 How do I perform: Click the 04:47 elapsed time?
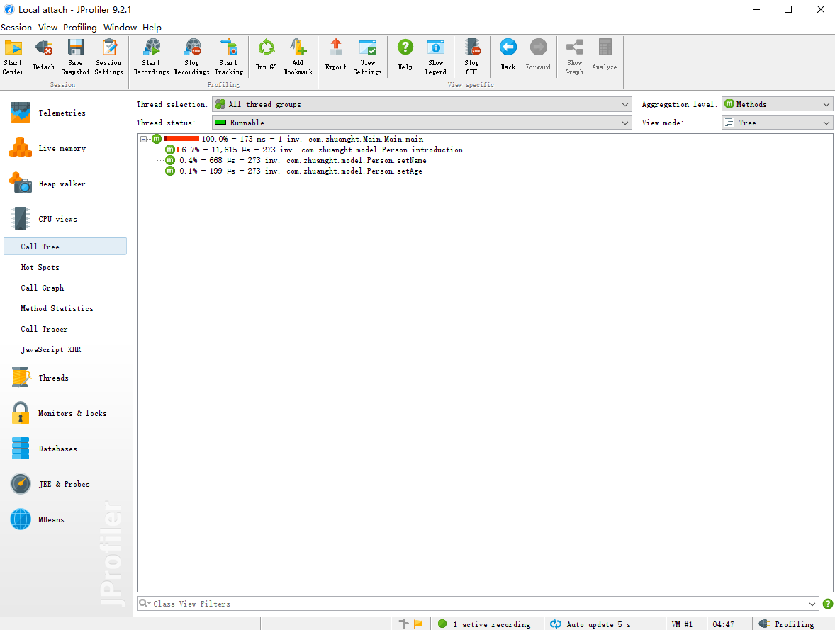[x=723, y=624]
